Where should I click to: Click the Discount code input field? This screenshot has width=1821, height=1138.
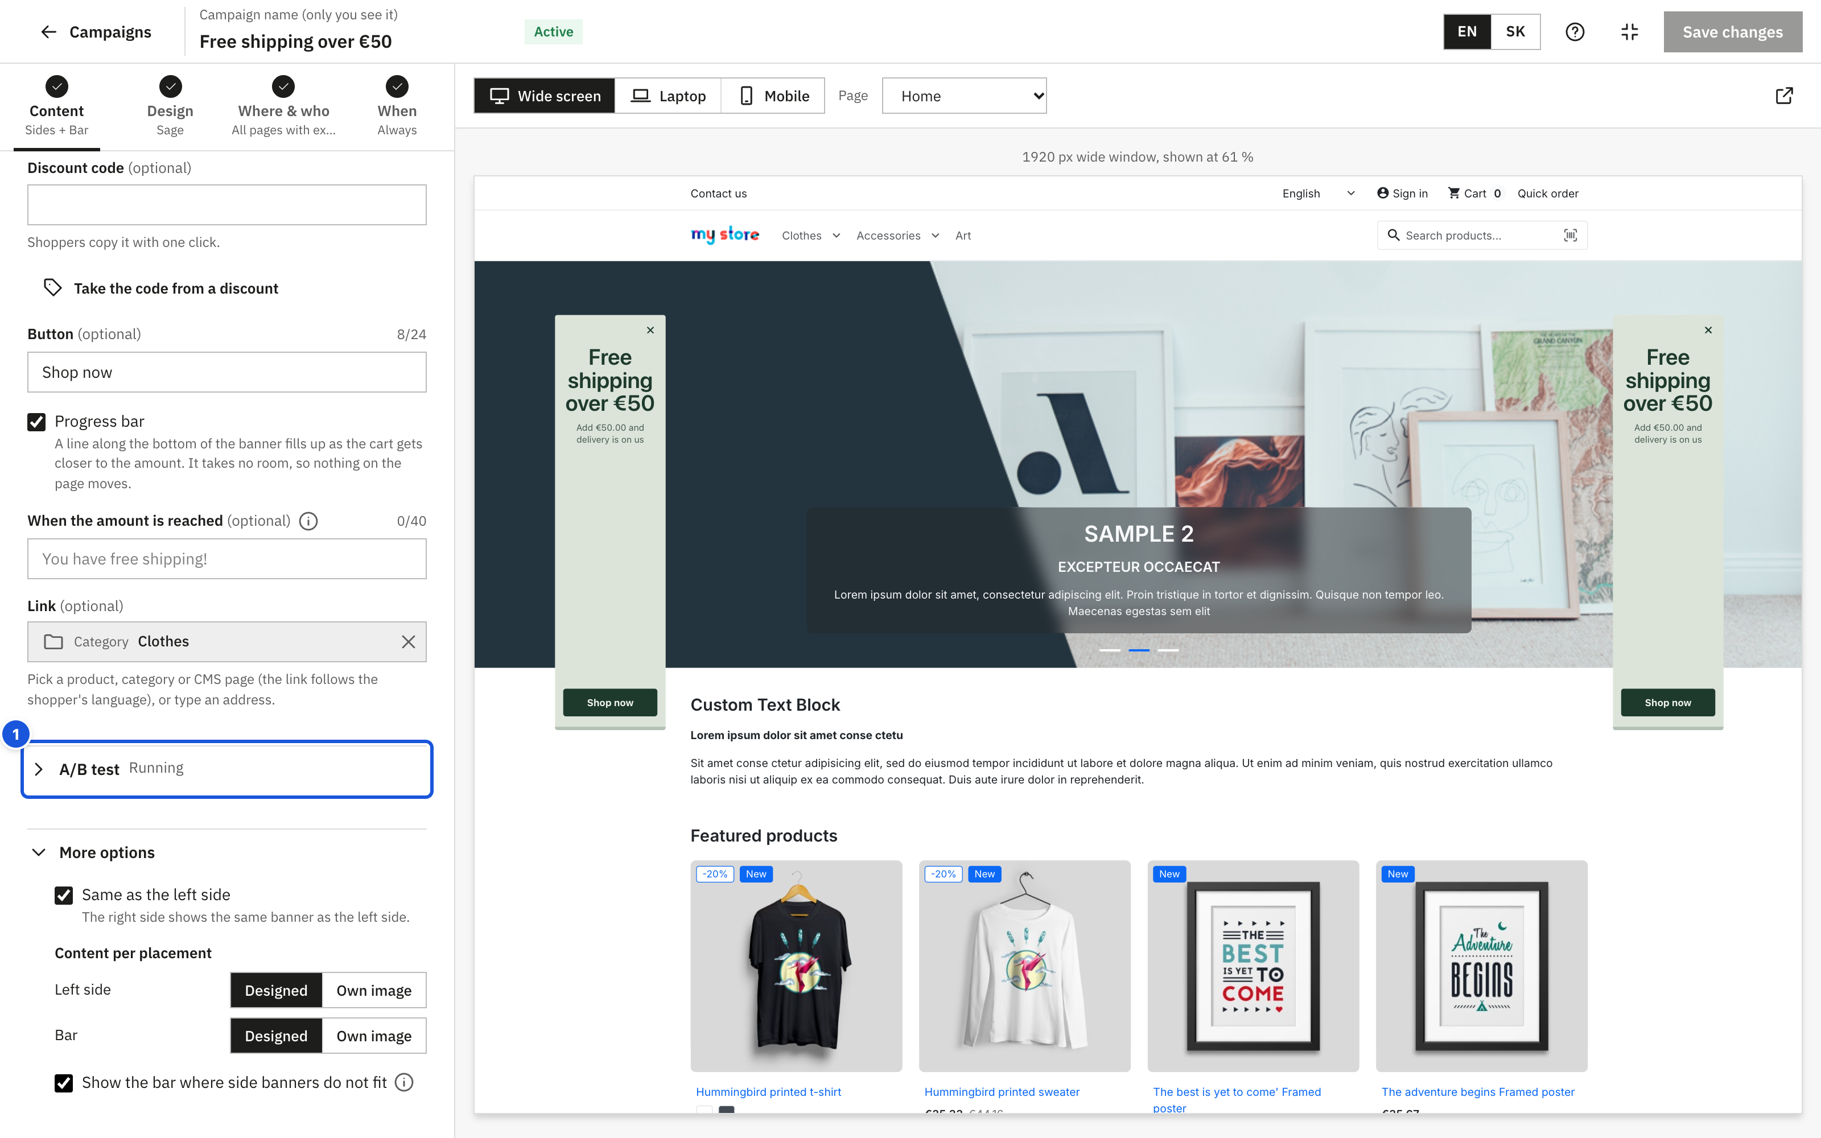click(x=226, y=205)
